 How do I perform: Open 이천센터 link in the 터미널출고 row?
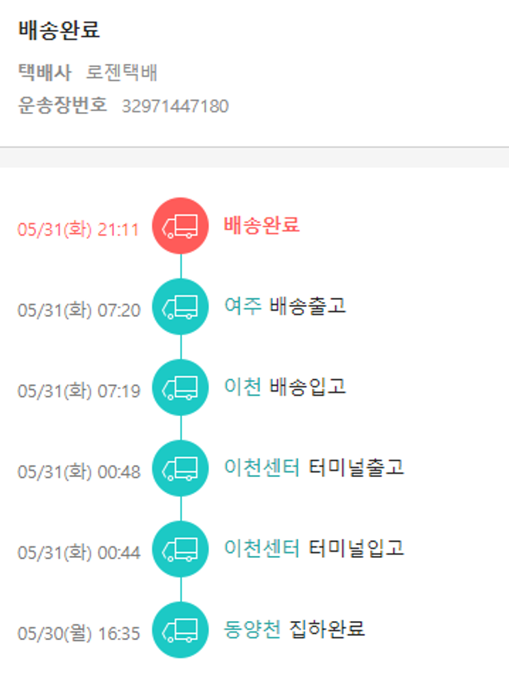coord(261,468)
